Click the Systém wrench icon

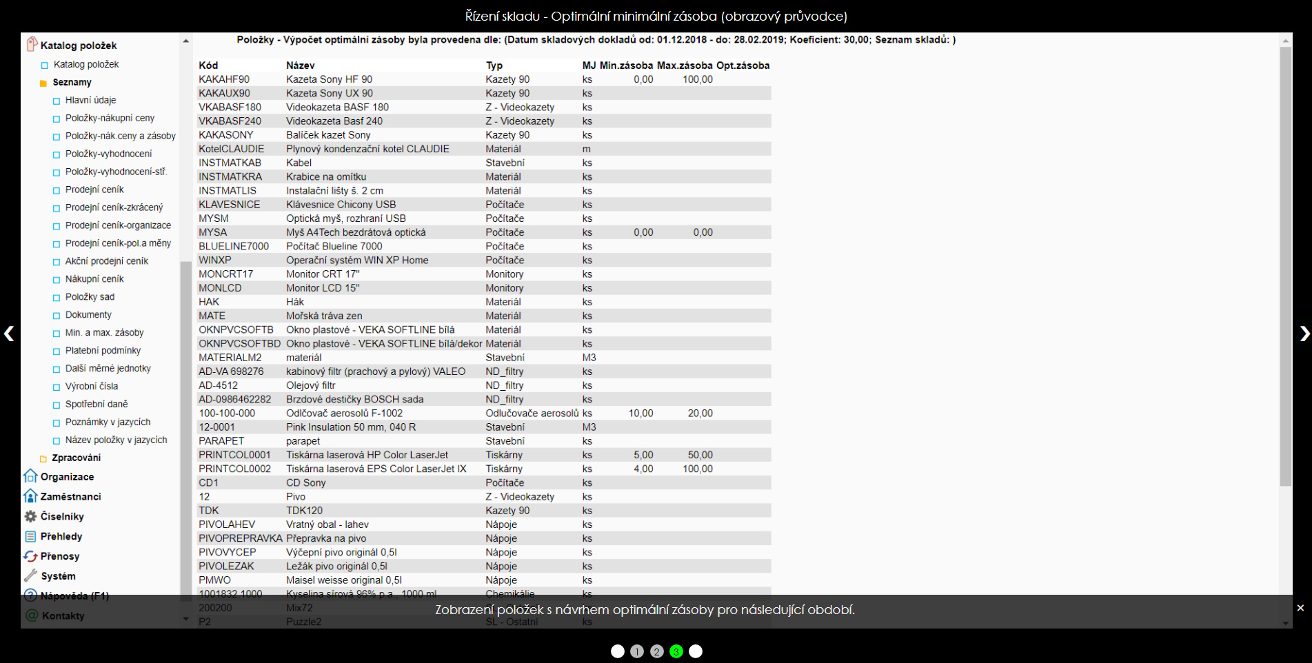(x=30, y=575)
